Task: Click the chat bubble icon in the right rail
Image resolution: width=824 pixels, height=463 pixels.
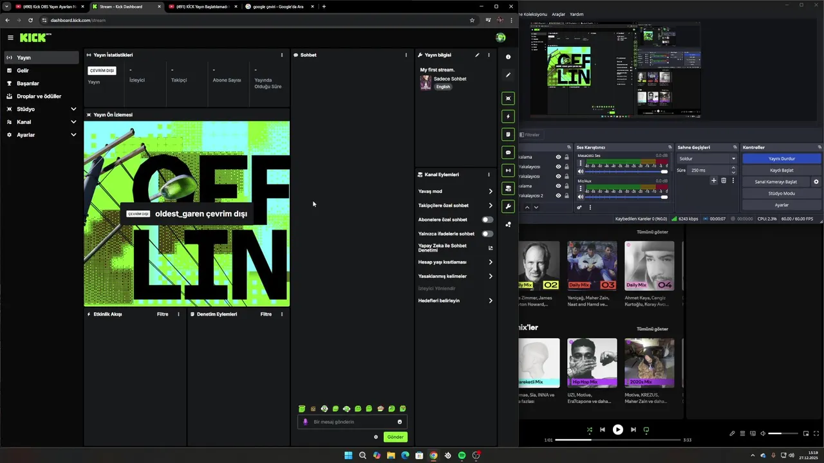Action: [508, 152]
